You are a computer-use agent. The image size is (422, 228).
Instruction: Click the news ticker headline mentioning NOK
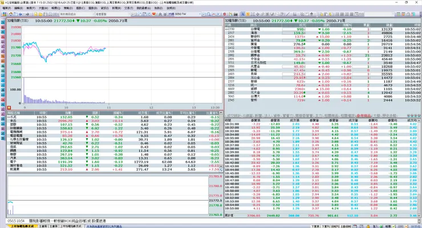tap(67, 221)
